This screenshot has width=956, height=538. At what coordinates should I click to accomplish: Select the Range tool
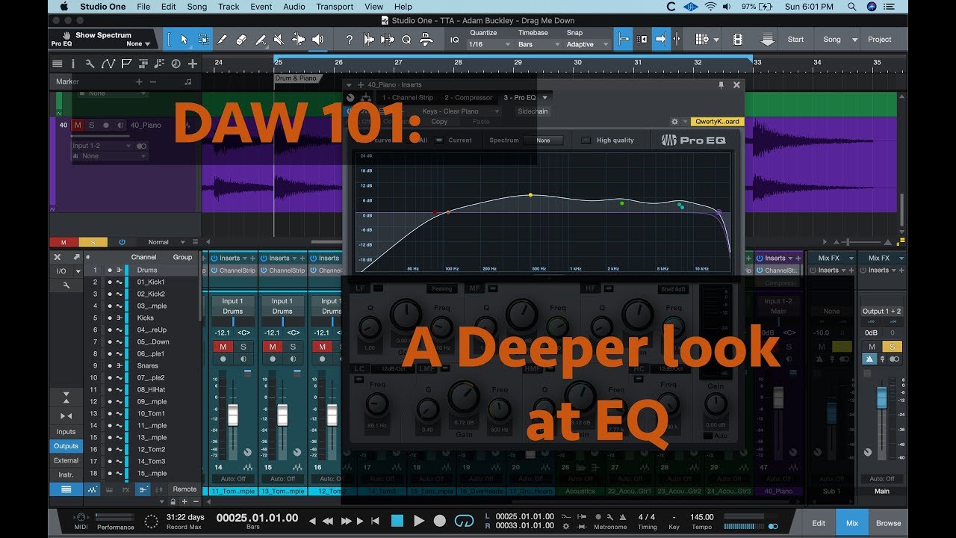click(203, 40)
